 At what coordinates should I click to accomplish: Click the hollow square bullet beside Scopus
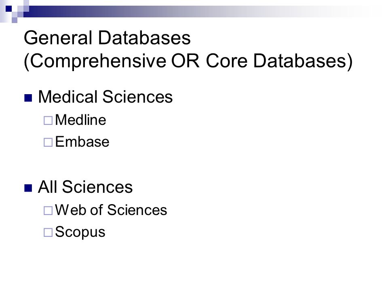coord(48,232)
